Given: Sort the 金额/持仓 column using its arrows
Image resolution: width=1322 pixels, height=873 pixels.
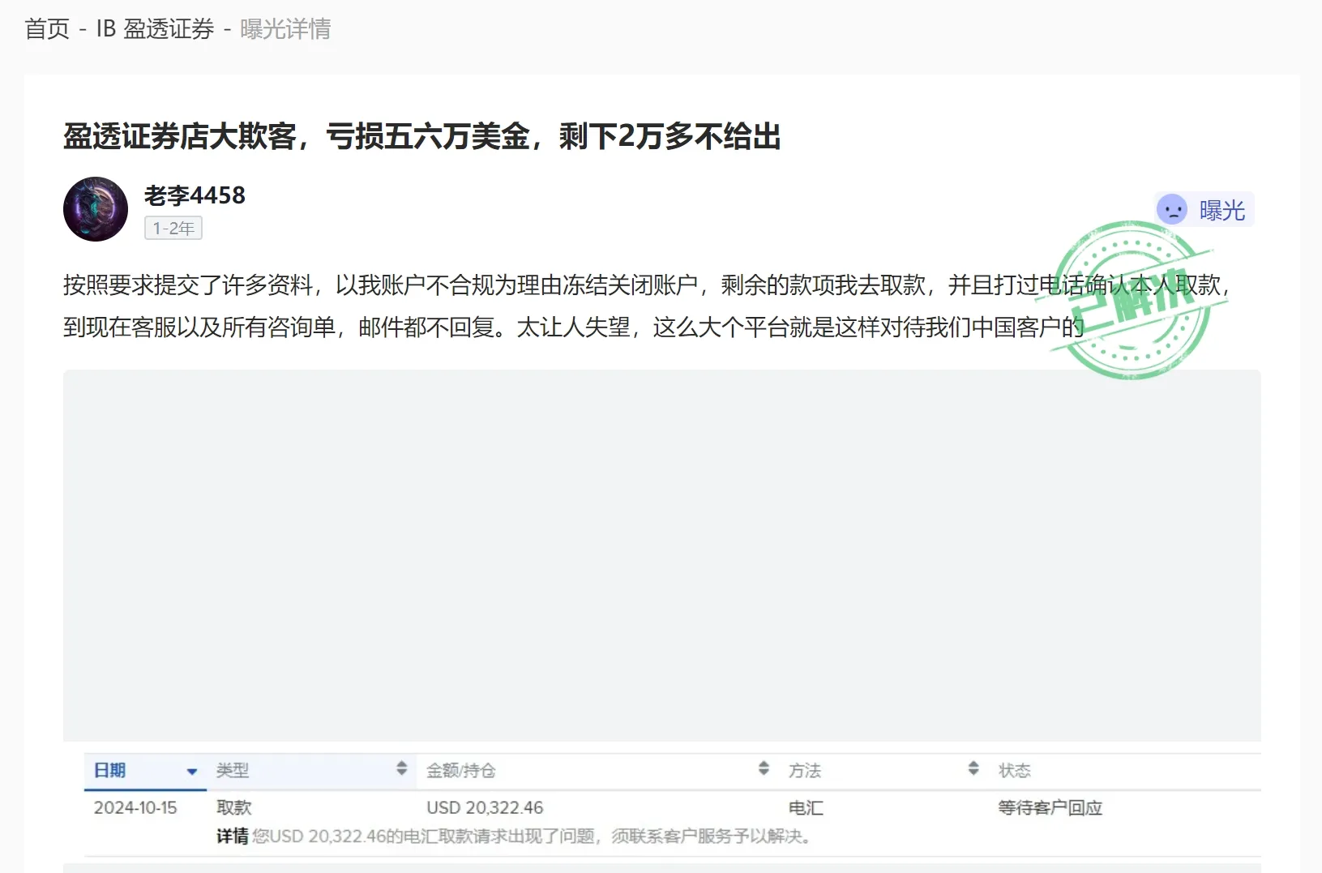Looking at the screenshot, I should click(x=764, y=768).
